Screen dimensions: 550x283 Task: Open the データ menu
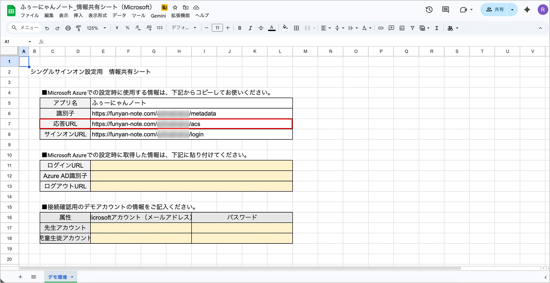point(119,15)
